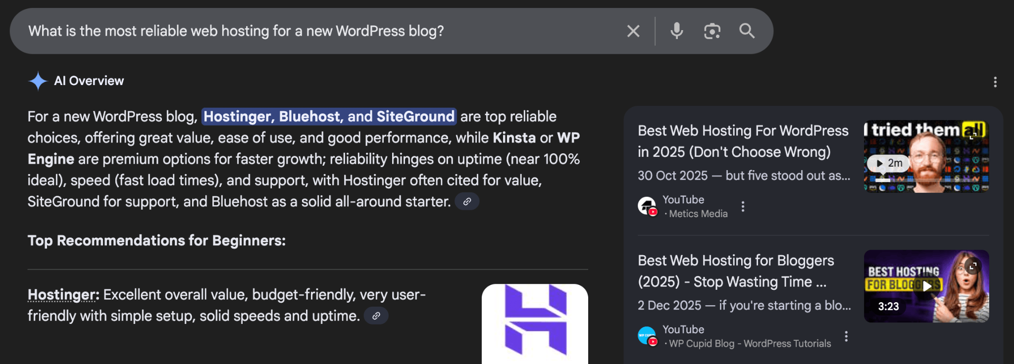Open Google Lens image search icon
1014x364 pixels.
pyautogui.click(x=712, y=31)
